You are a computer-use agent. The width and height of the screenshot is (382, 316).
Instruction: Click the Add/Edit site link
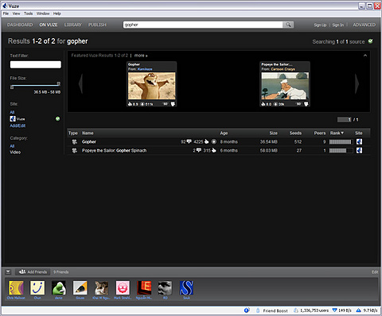(x=18, y=125)
